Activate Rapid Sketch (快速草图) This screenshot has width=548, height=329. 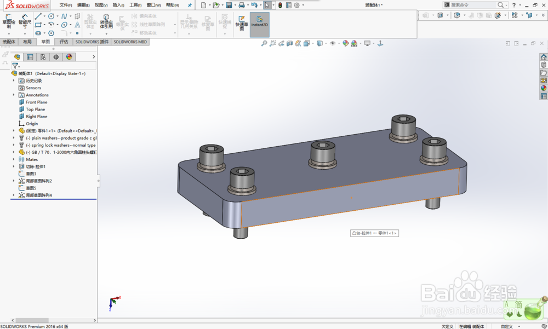(242, 23)
